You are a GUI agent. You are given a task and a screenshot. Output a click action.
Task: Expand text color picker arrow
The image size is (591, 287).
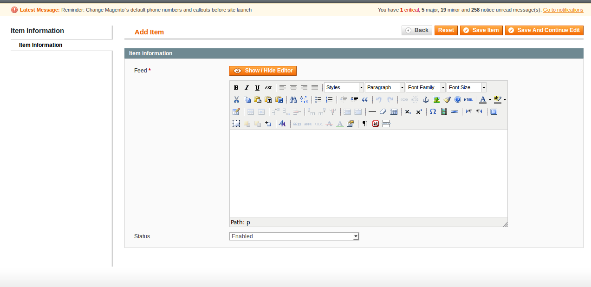pyautogui.click(x=490, y=99)
